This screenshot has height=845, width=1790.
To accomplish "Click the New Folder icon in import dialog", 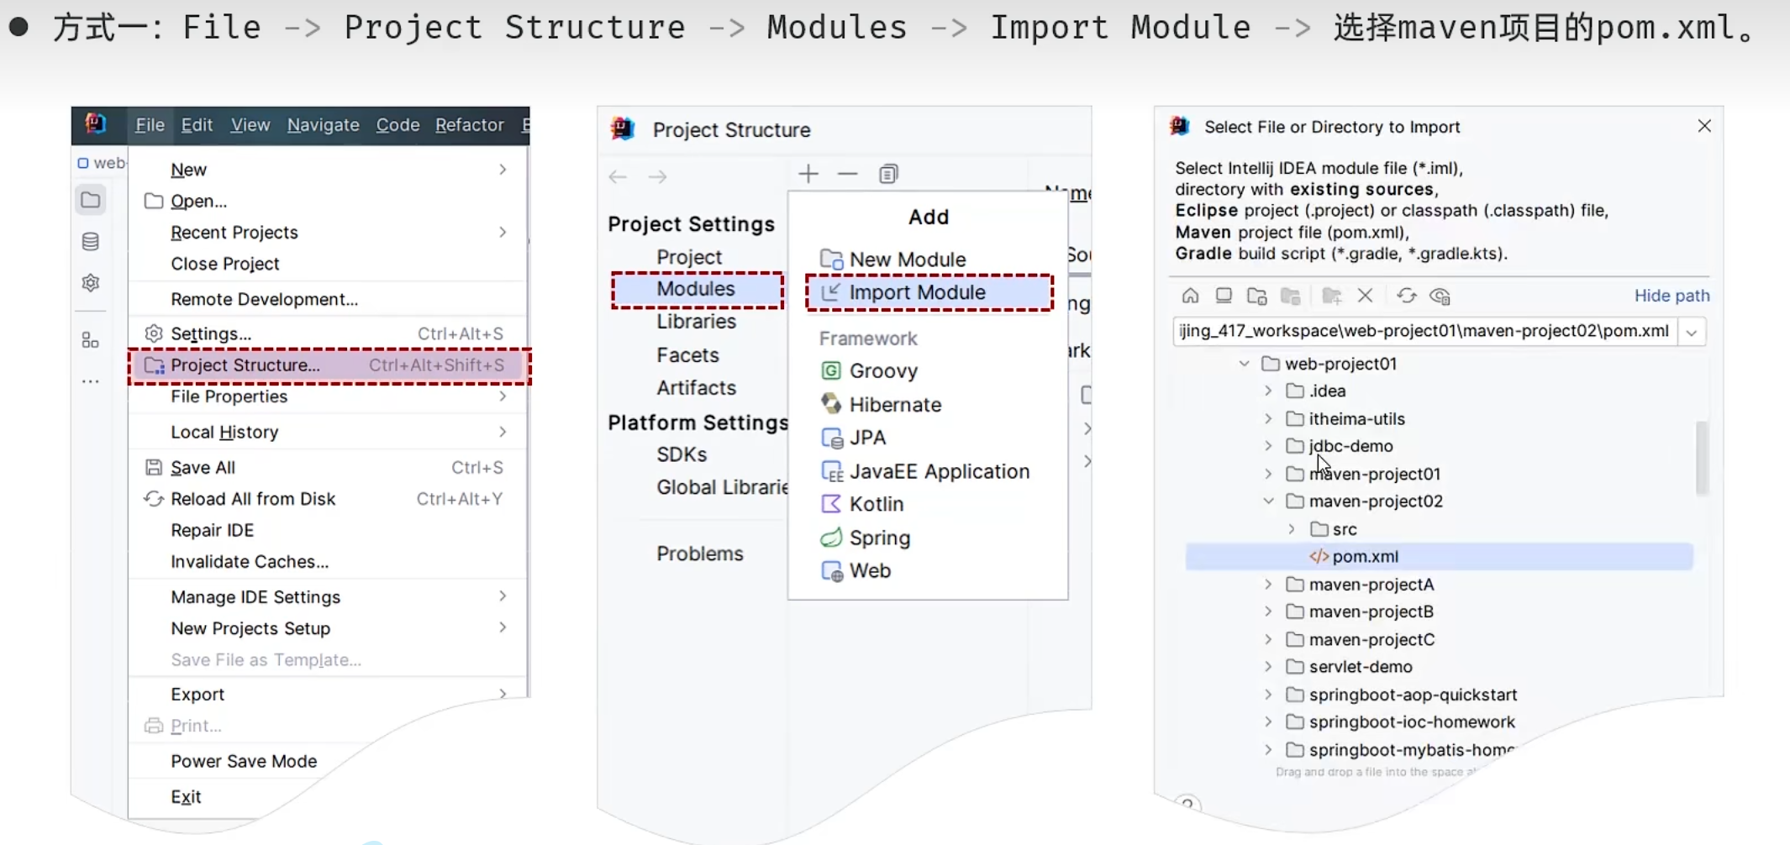I will [1331, 296].
